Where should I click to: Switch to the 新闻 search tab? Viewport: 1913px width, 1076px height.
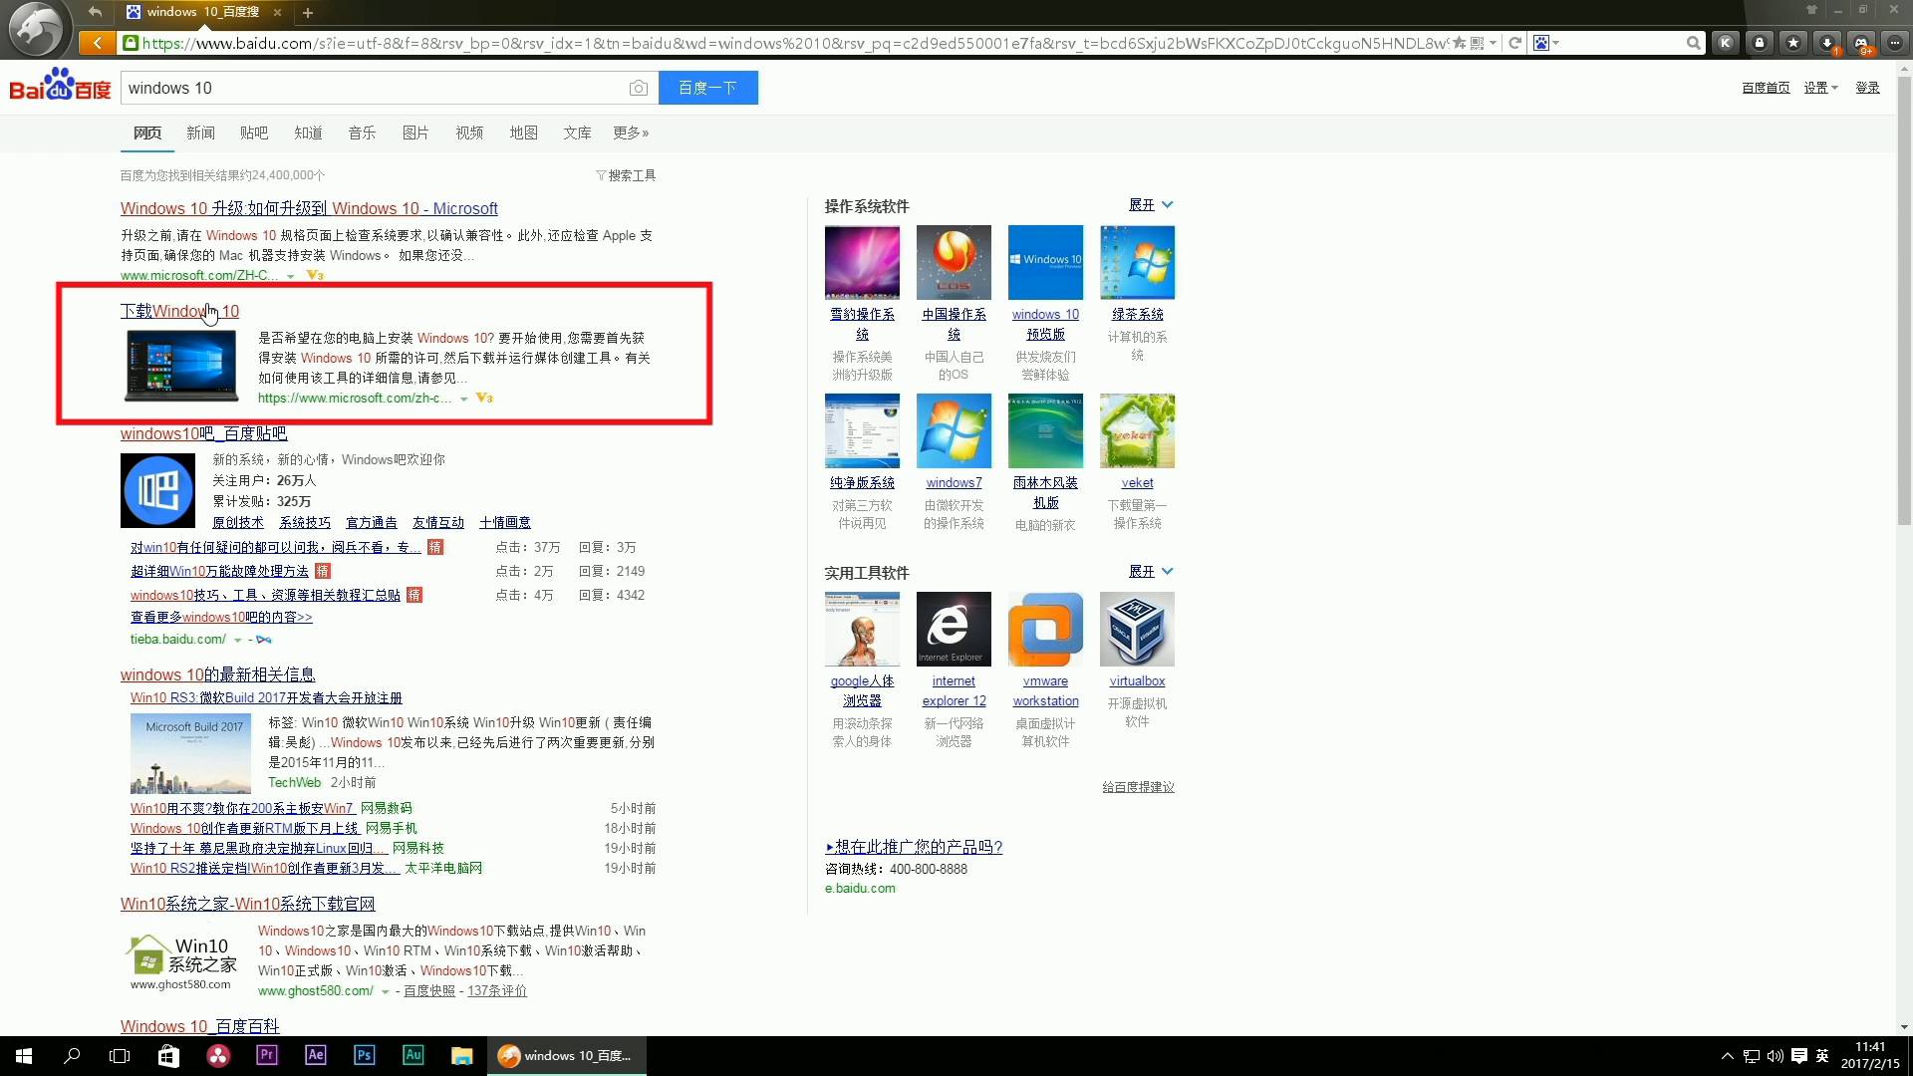(x=200, y=133)
